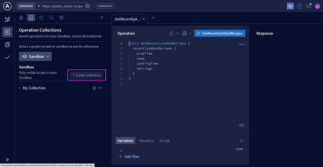Screen dimensions: 323x167
Task: Run the GetRecentlyAddedRecipes operation
Action: tap(220, 33)
